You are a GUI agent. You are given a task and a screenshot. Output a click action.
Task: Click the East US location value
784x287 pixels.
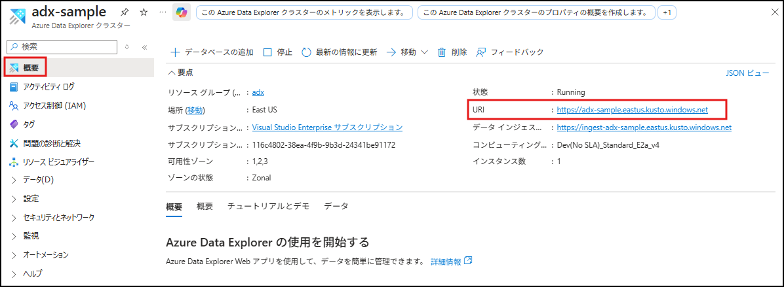(264, 110)
